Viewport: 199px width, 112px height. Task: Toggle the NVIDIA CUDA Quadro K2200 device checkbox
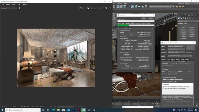tap(163, 88)
